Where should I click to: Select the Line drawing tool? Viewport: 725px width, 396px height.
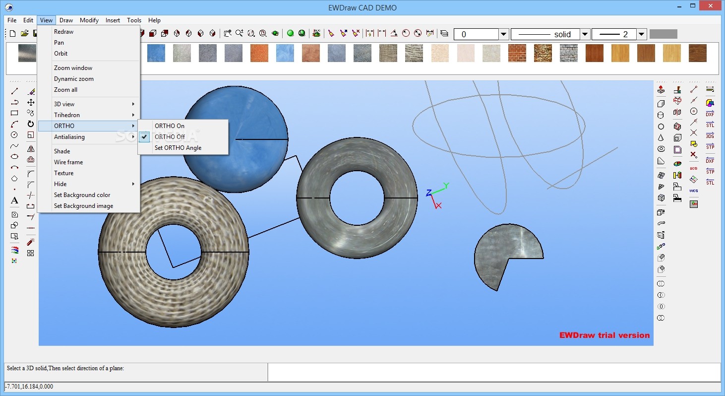click(14, 91)
